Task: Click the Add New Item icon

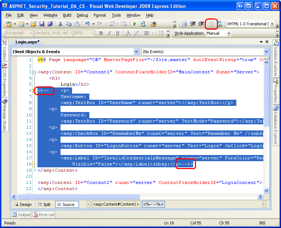Action: 21,24
